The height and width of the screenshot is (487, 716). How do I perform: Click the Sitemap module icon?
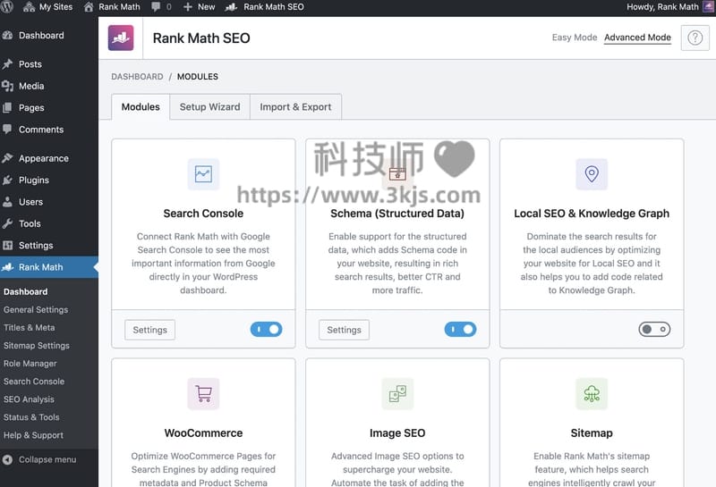[x=592, y=393]
